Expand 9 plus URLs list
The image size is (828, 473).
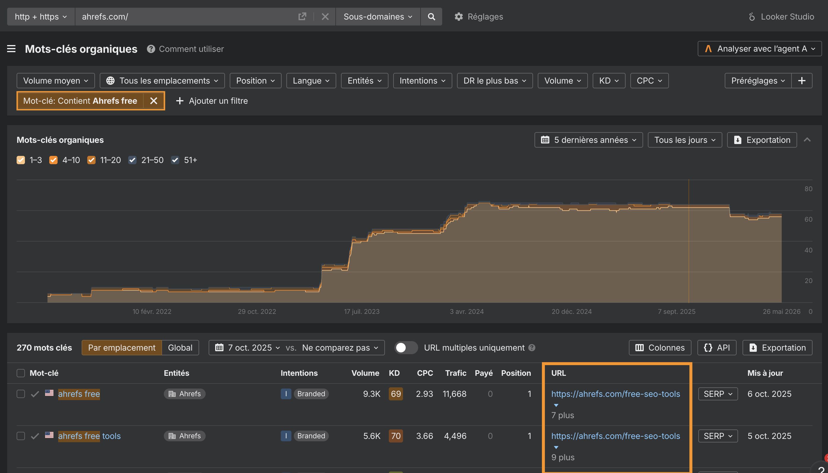tap(563, 457)
